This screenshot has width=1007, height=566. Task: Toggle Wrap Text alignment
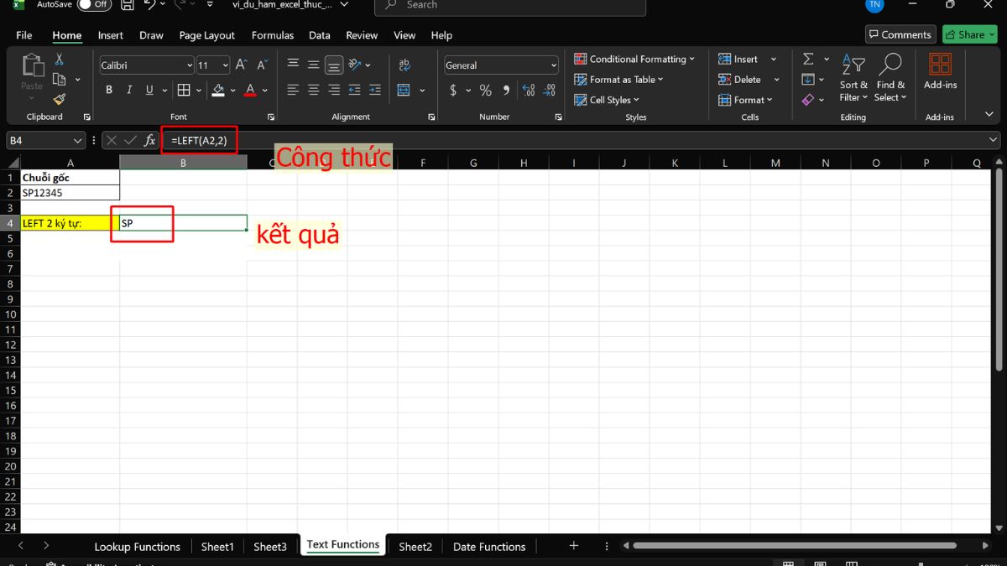tap(404, 64)
